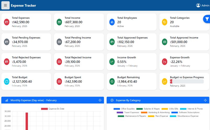The height and width of the screenshot is (130, 210).
Task: Toggle Travel Expenses legend entry
Action: 128,112
